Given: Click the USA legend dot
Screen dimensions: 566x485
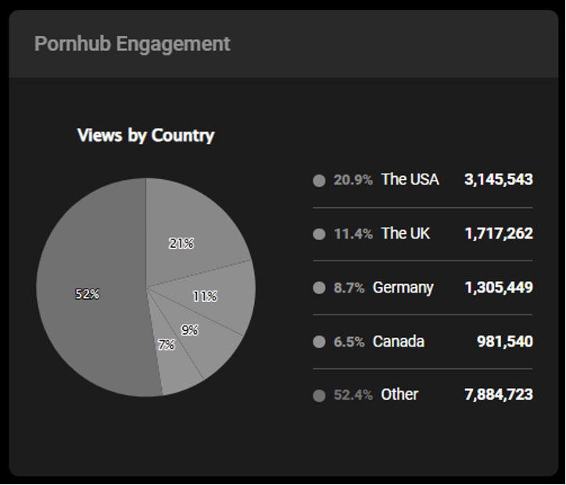Looking at the screenshot, I should point(319,180).
